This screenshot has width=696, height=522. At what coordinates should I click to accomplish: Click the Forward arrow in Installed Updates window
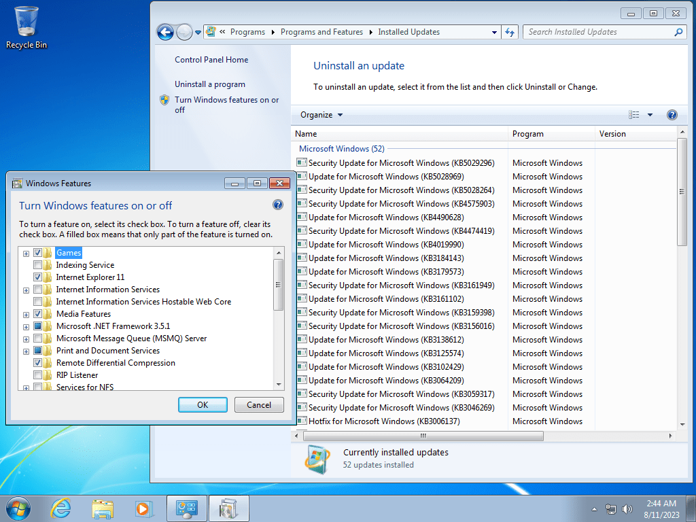coord(184,32)
